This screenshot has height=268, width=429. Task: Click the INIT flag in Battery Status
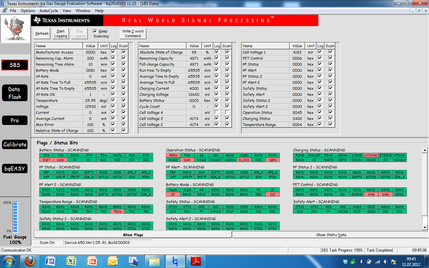point(46,160)
